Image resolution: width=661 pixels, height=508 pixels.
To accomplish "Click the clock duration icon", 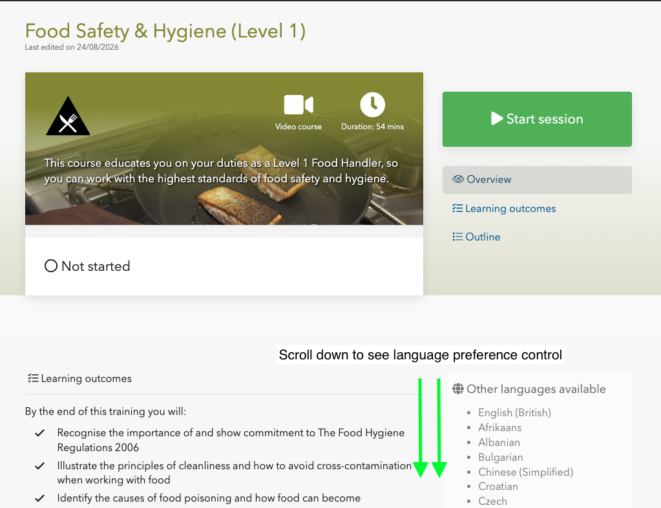I will coord(372,105).
